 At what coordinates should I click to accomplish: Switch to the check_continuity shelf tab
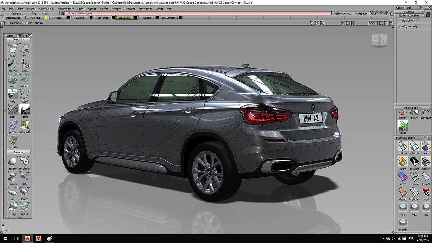tap(408, 26)
